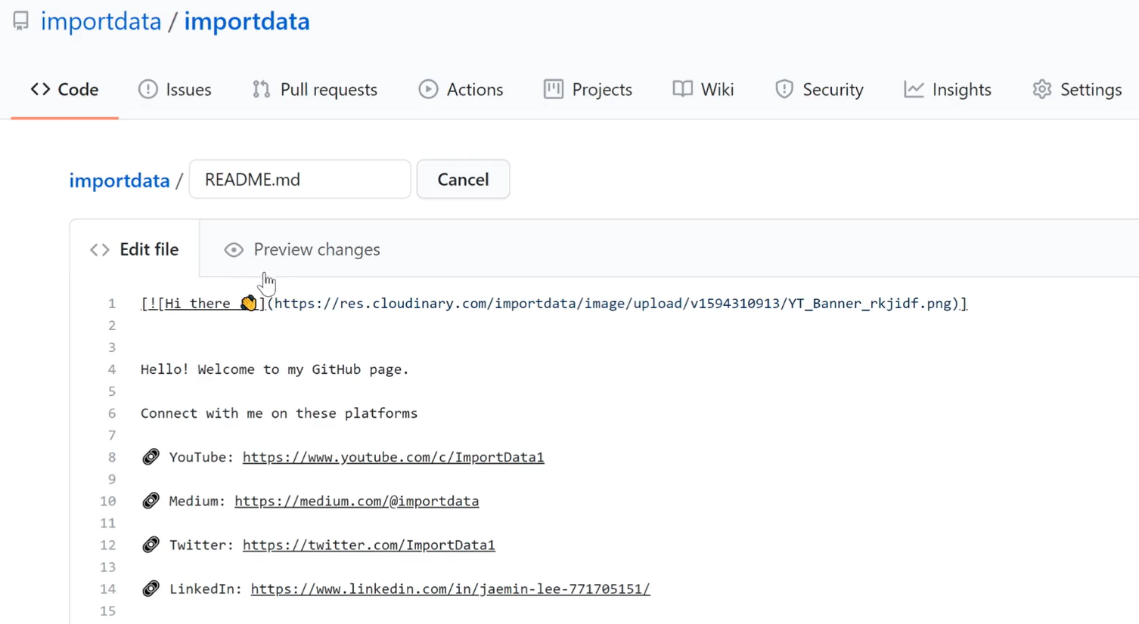Show the Preview changes tab
Screen dimensions: 1139x624
point(303,249)
